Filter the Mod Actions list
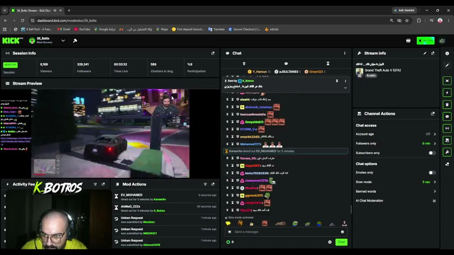This screenshot has width=454, height=255. click(205, 184)
